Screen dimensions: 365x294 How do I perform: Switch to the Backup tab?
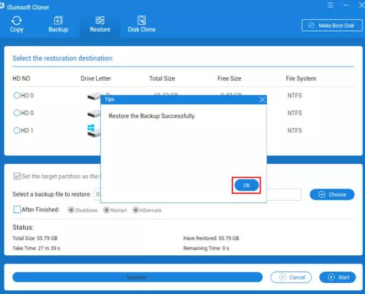58,24
